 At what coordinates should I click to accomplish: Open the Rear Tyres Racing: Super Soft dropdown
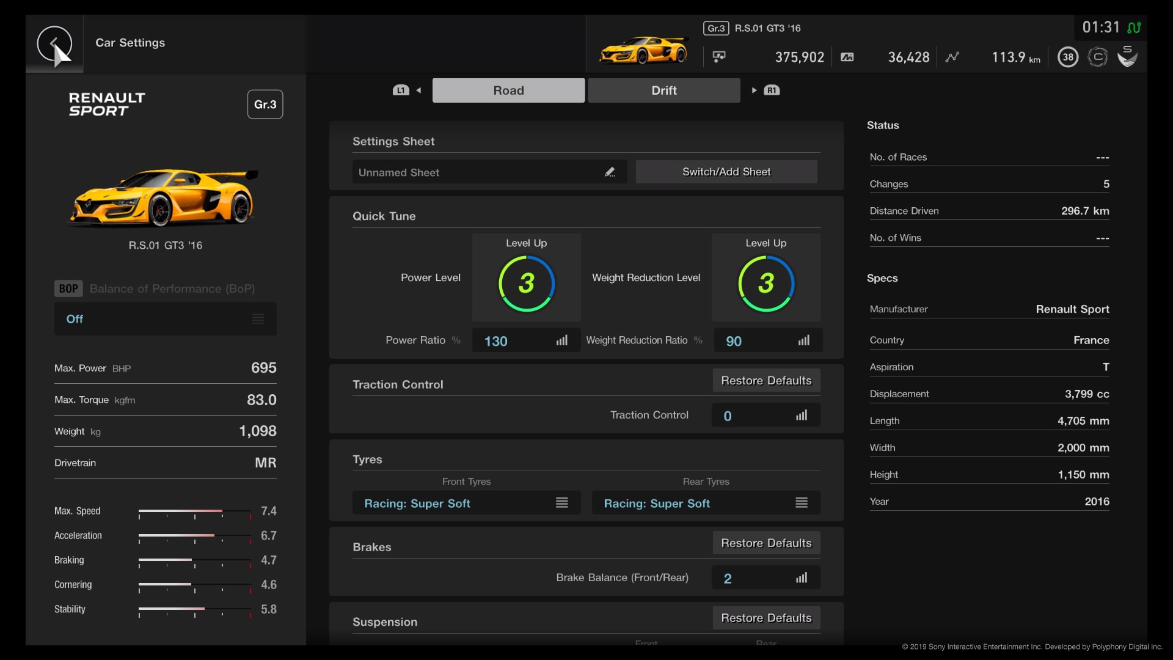706,503
